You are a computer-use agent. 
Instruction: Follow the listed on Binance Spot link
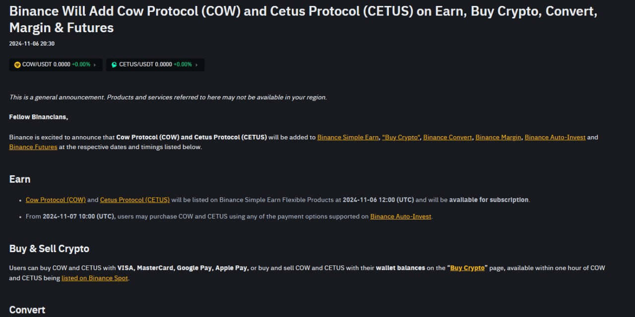(95, 278)
